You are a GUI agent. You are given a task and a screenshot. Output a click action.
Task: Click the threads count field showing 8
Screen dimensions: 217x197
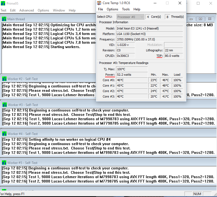pyautogui.click(x=167, y=17)
